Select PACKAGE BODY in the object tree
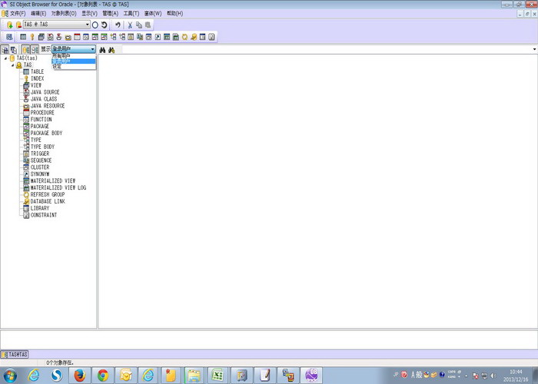Image resolution: width=538 pixels, height=384 pixels. [46, 133]
